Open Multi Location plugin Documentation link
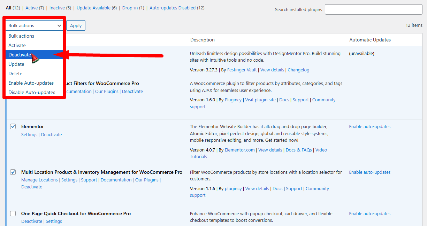Image resolution: width=427 pixels, height=226 pixels. [116, 180]
